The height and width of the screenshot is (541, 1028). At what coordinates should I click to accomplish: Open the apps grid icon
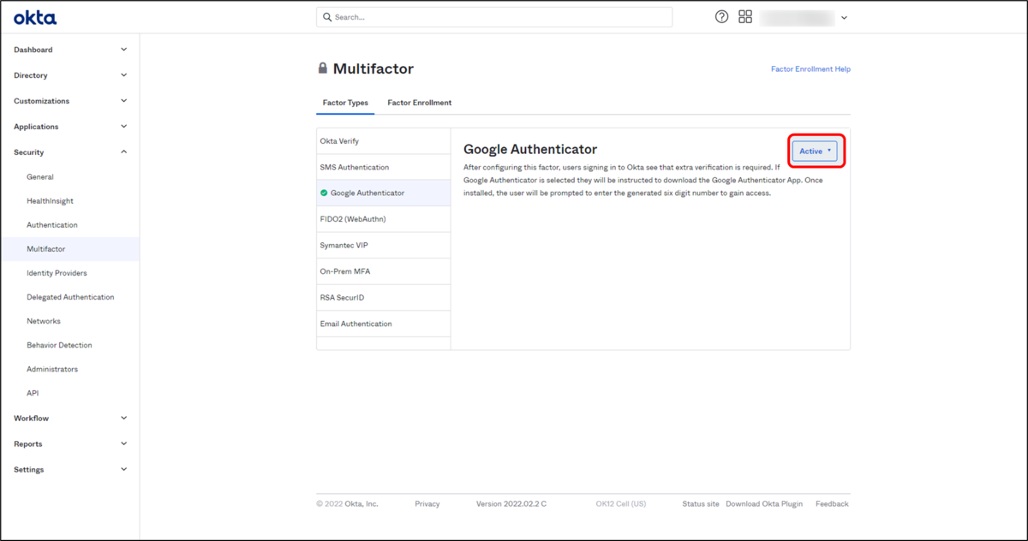coord(745,17)
